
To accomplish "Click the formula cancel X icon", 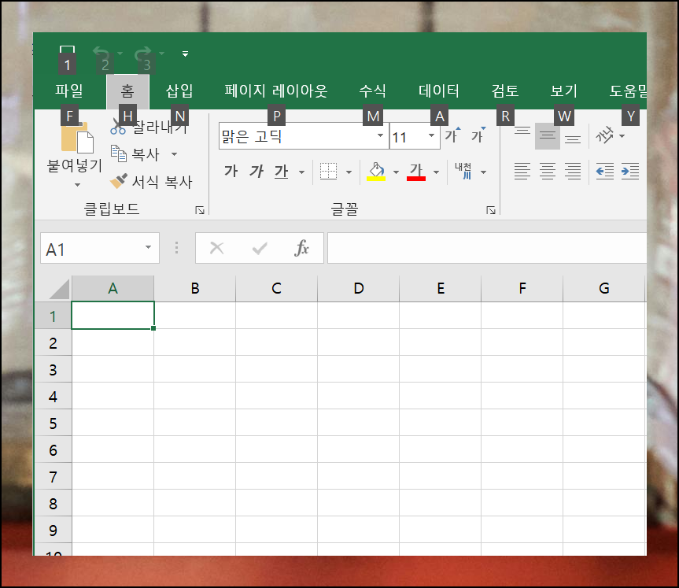I will point(216,248).
